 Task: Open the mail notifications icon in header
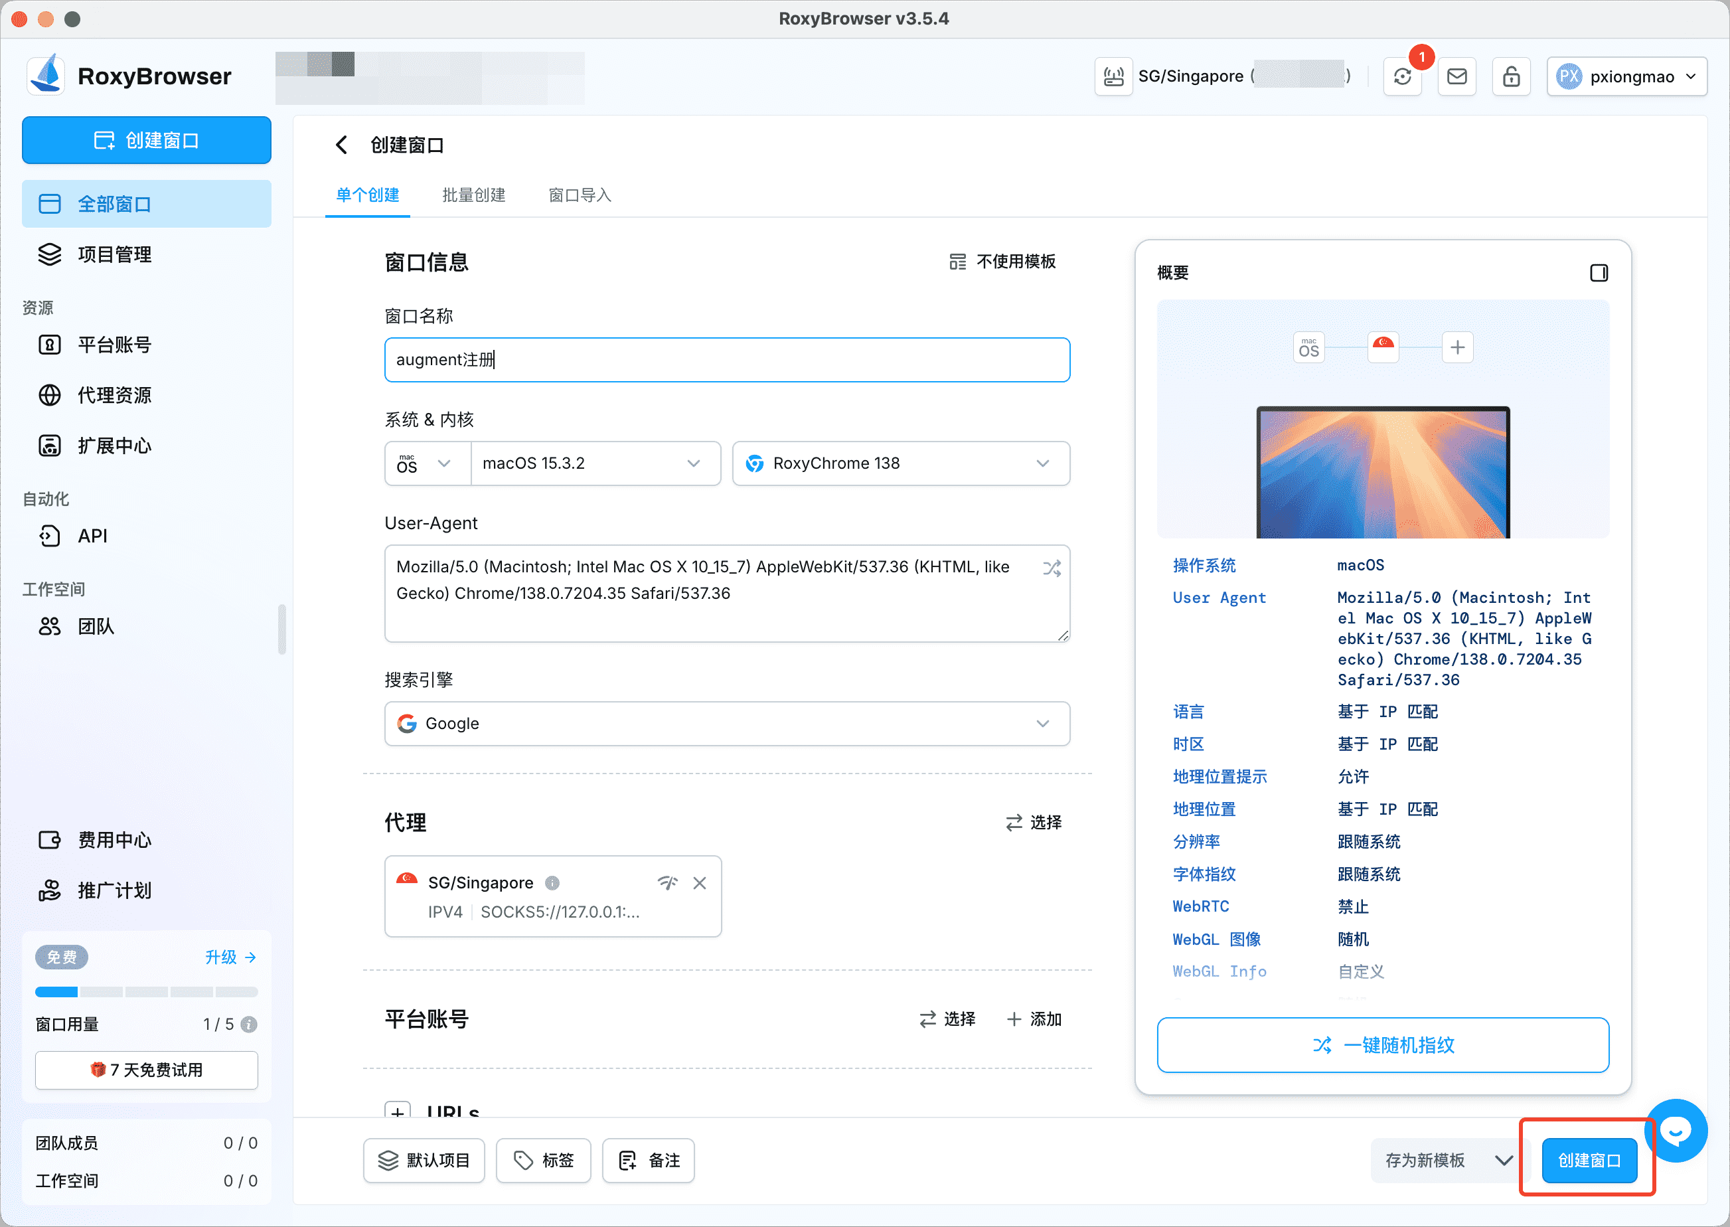pyautogui.click(x=1456, y=76)
